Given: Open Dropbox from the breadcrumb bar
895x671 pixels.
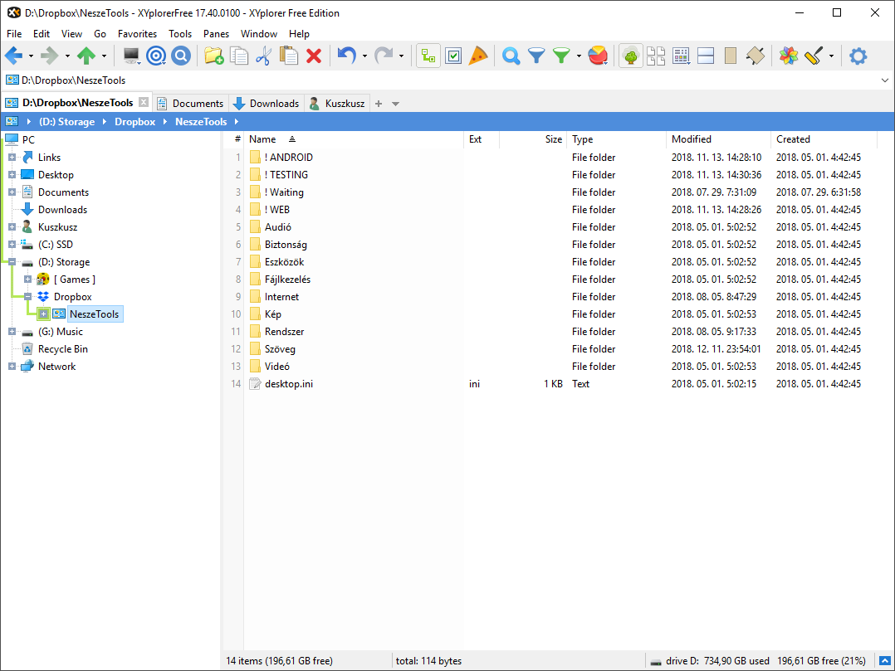Looking at the screenshot, I should [134, 121].
